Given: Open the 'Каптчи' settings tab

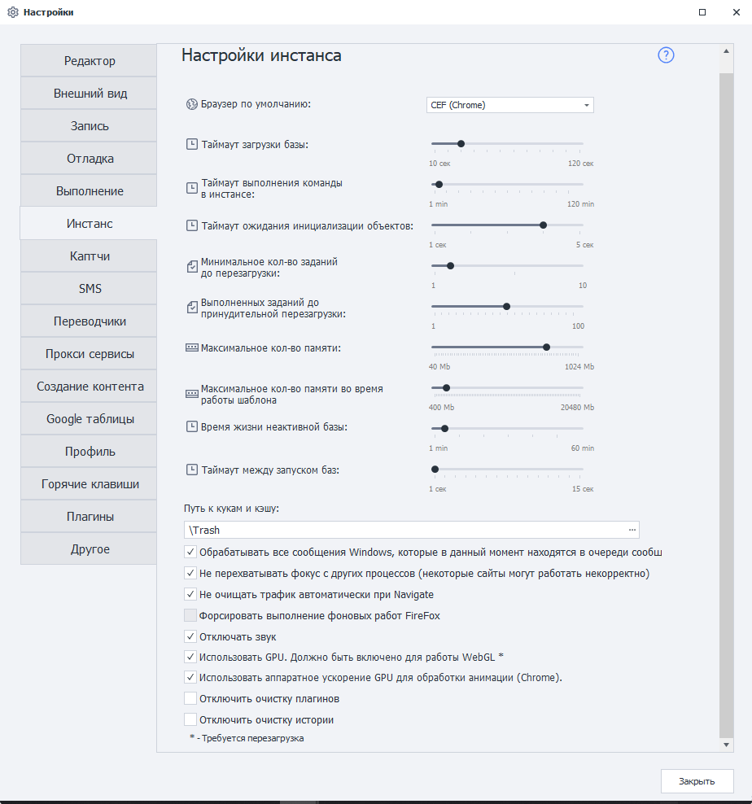Looking at the screenshot, I should [90, 256].
